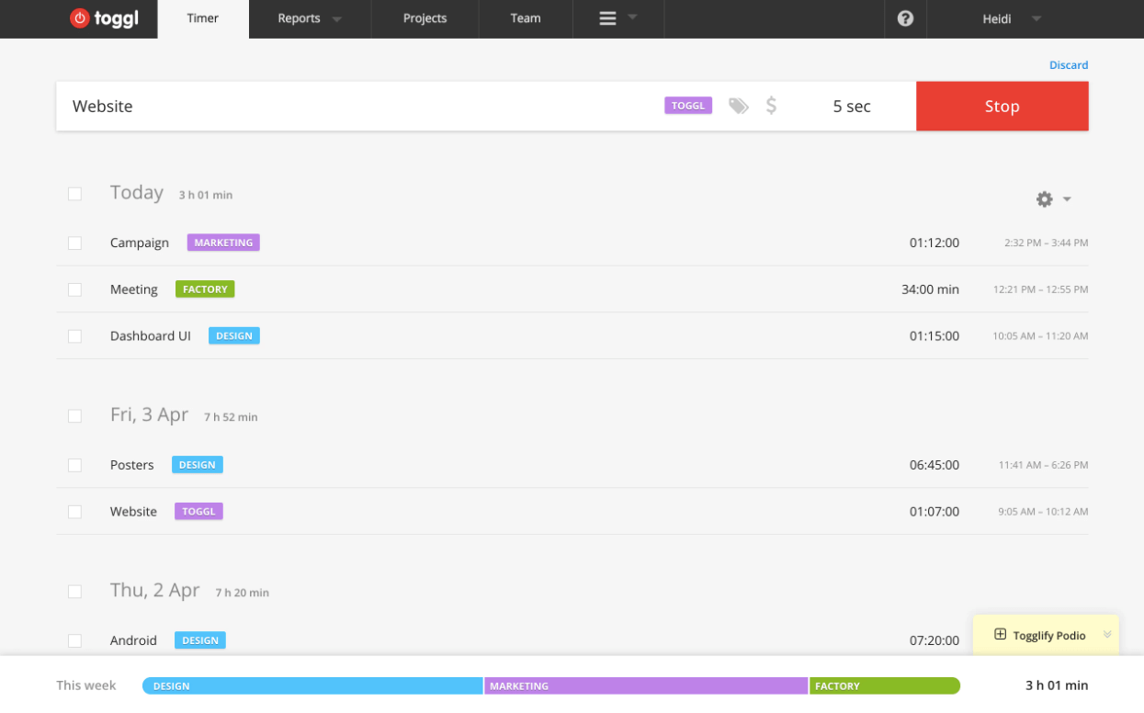This screenshot has width=1144, height=713.
Task: Check the Android entry checkbox
Action: pyautogui.click(x=74, y=640)
